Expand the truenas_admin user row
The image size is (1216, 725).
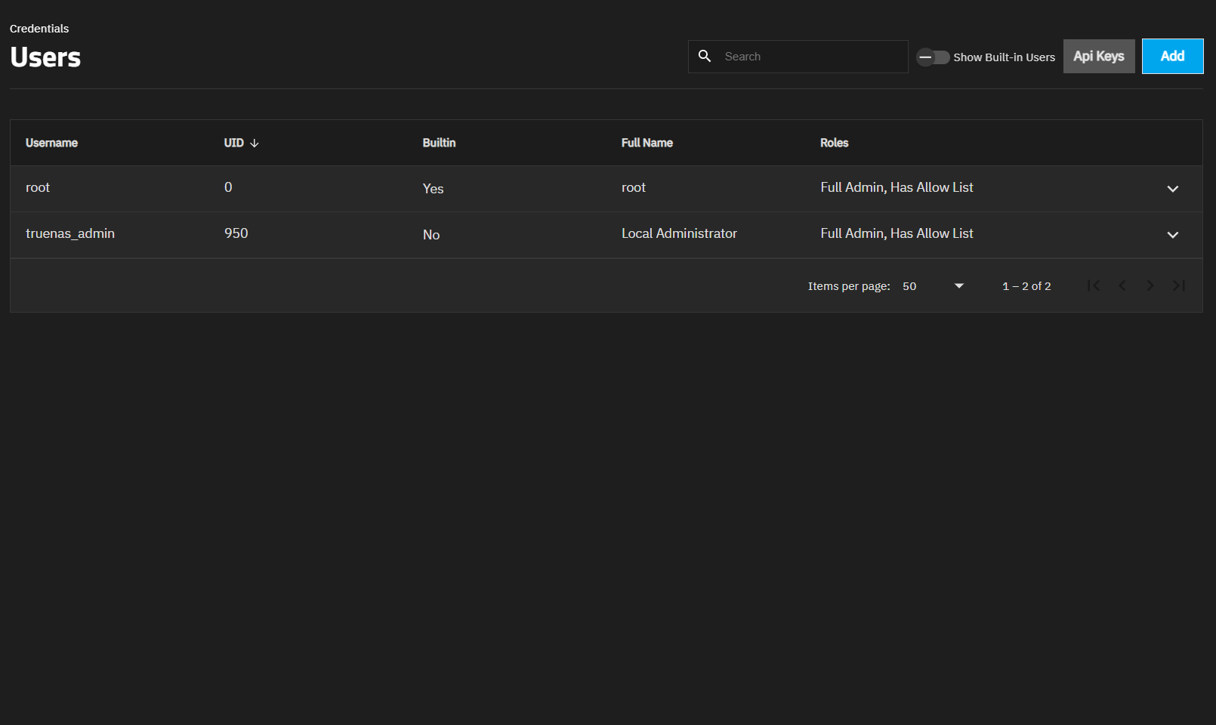(x=1172, y=235)
